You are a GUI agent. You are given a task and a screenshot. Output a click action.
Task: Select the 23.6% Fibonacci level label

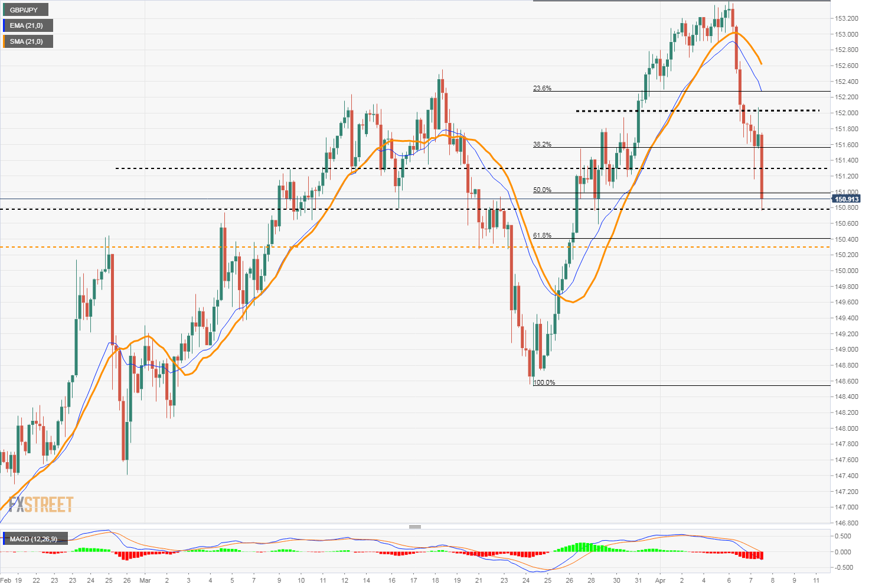[x=542, y=89]
